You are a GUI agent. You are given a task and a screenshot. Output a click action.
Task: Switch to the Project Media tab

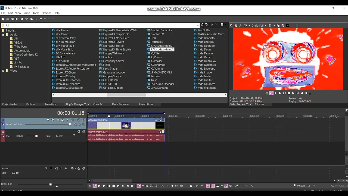coord(10,104)
